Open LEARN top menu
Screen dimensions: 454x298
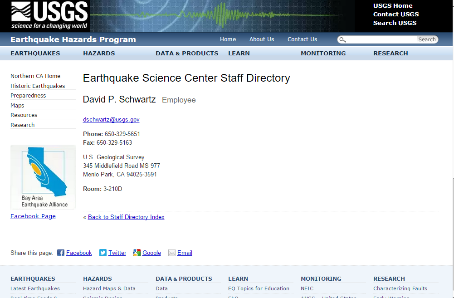239,53
